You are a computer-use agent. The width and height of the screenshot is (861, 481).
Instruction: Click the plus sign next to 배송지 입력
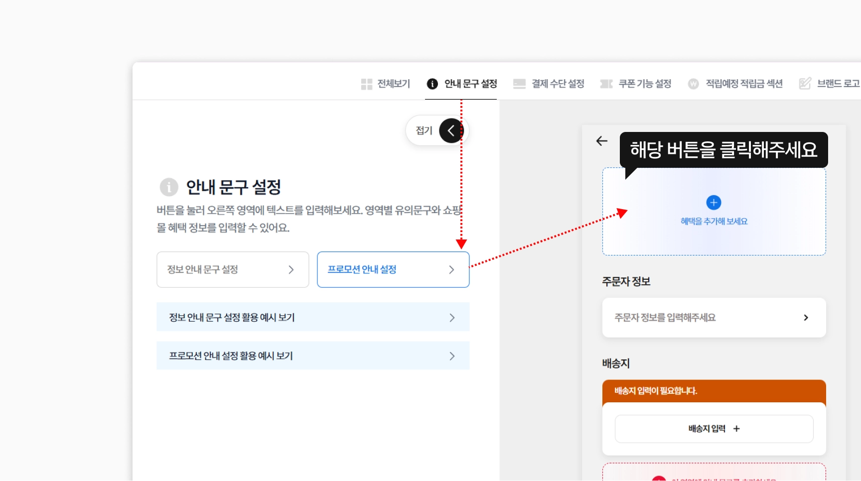coord(736,429)
